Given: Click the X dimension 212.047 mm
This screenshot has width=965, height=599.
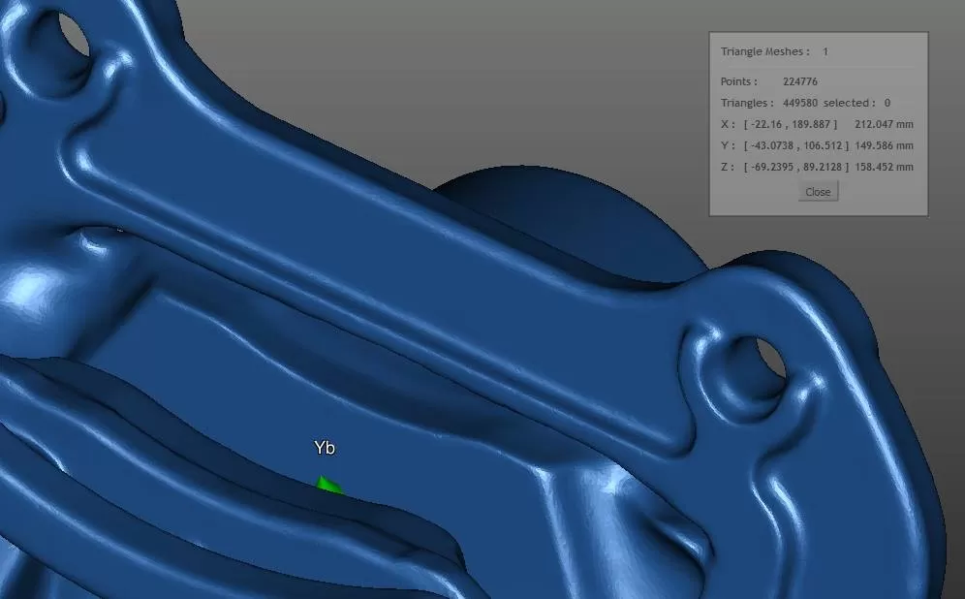Looking at the screenshot, I should click(x=885, y=124).
